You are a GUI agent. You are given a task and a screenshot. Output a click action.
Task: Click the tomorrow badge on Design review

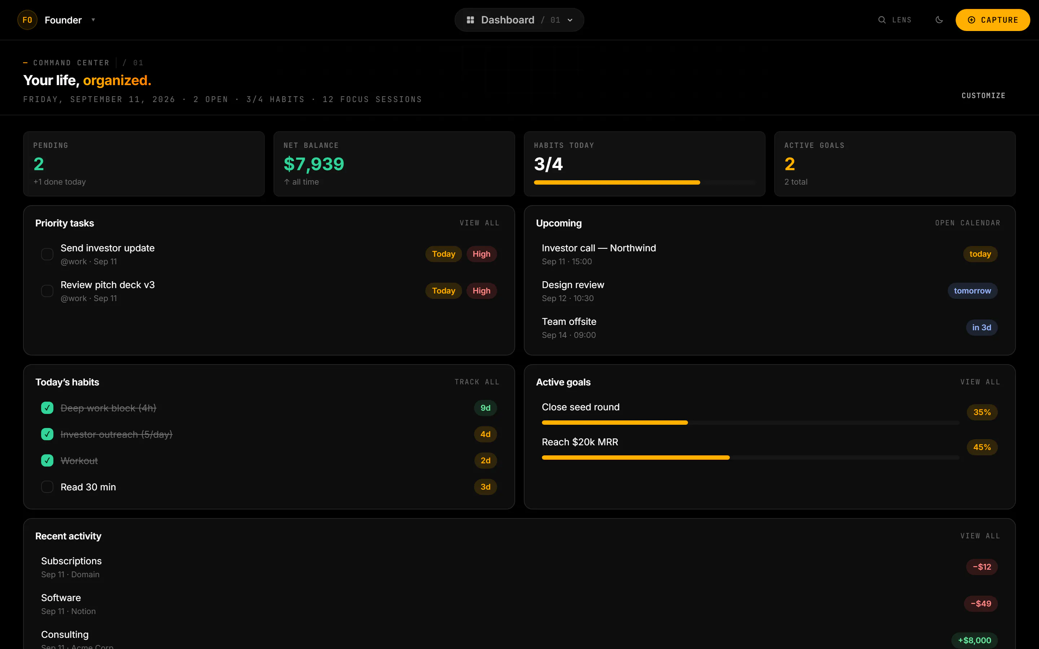[973, 291]
